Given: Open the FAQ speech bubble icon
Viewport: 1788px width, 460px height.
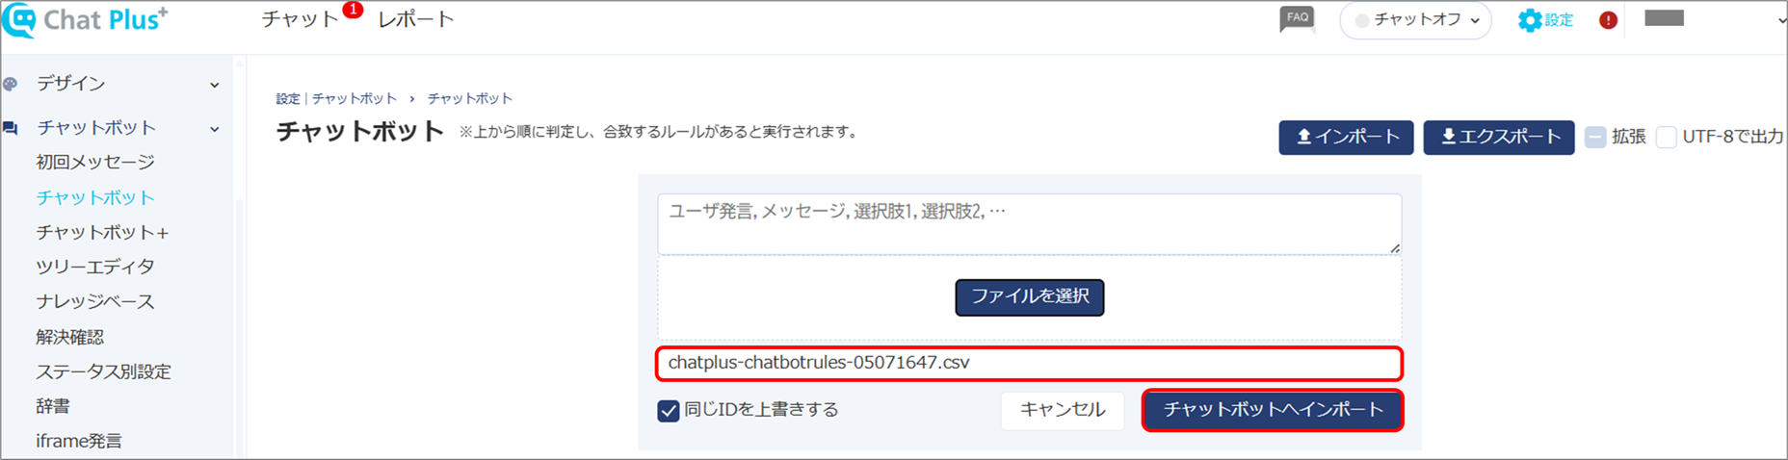Looking at the screenshot, I should (x=1297, y=19).
